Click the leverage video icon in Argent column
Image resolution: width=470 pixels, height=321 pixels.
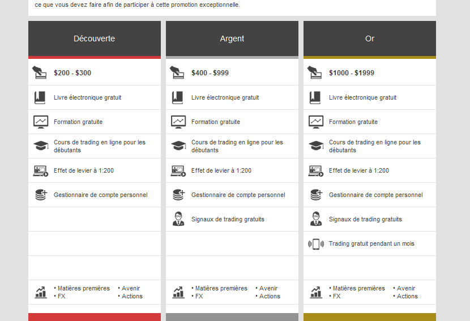coord(178,171)
